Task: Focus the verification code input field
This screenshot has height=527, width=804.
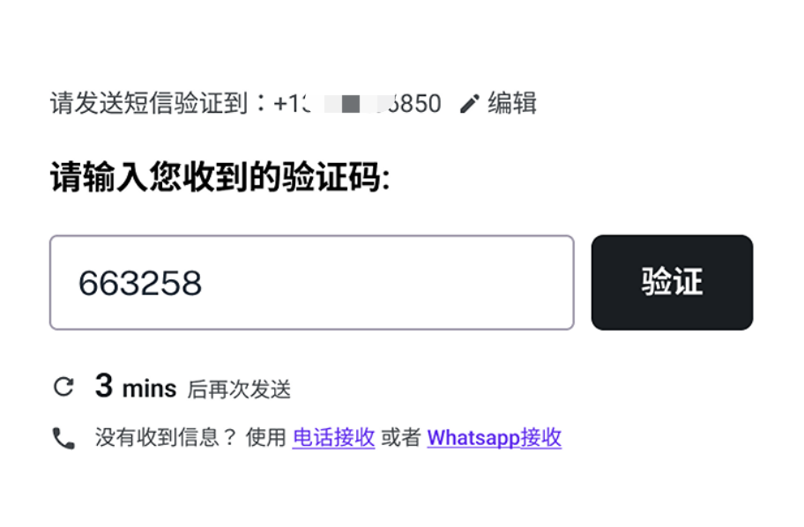Action: tap(312, 283)
